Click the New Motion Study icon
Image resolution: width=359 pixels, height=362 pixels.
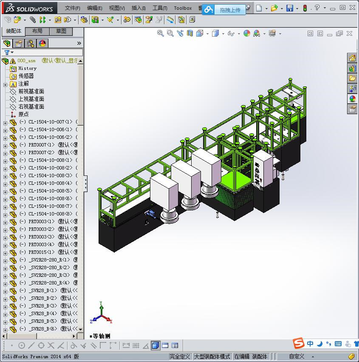coord(127,20)
